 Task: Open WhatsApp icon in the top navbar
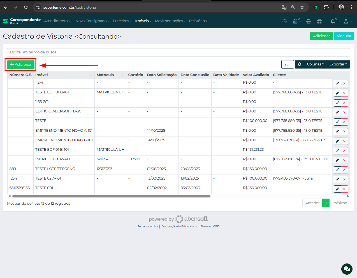click(x=284, y=21)
